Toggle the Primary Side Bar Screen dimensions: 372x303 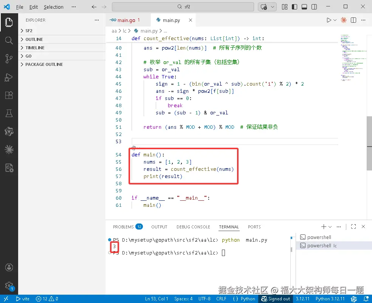294,7
